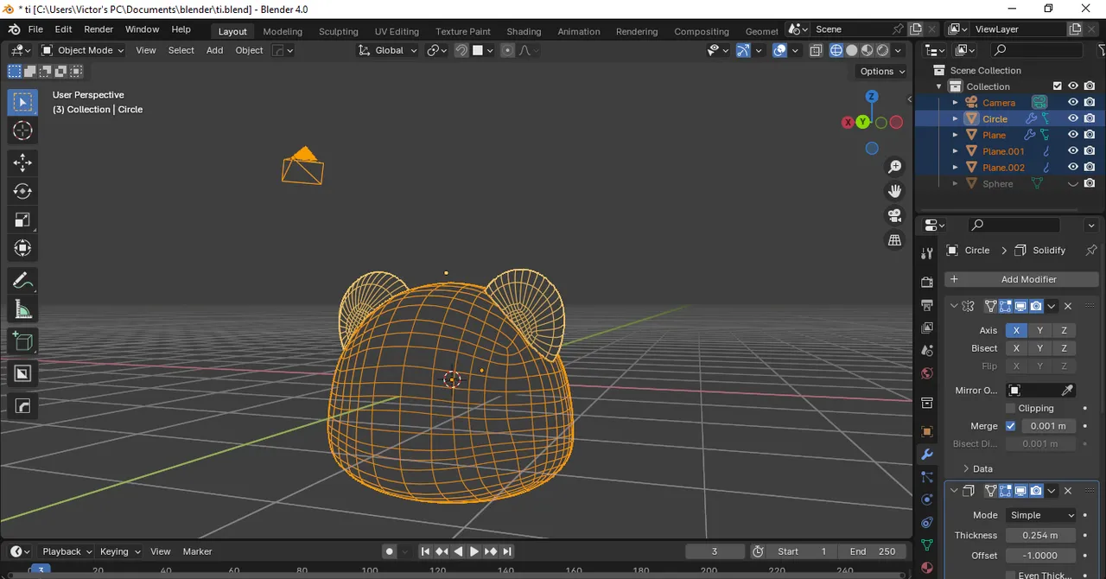Expand the Camera item in outliner

point(955,103)
